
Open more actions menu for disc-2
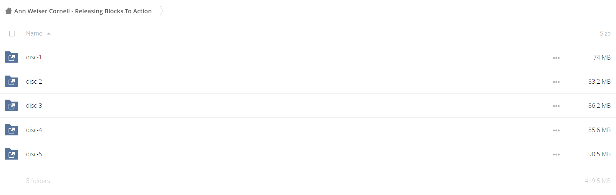coord(556,82)
